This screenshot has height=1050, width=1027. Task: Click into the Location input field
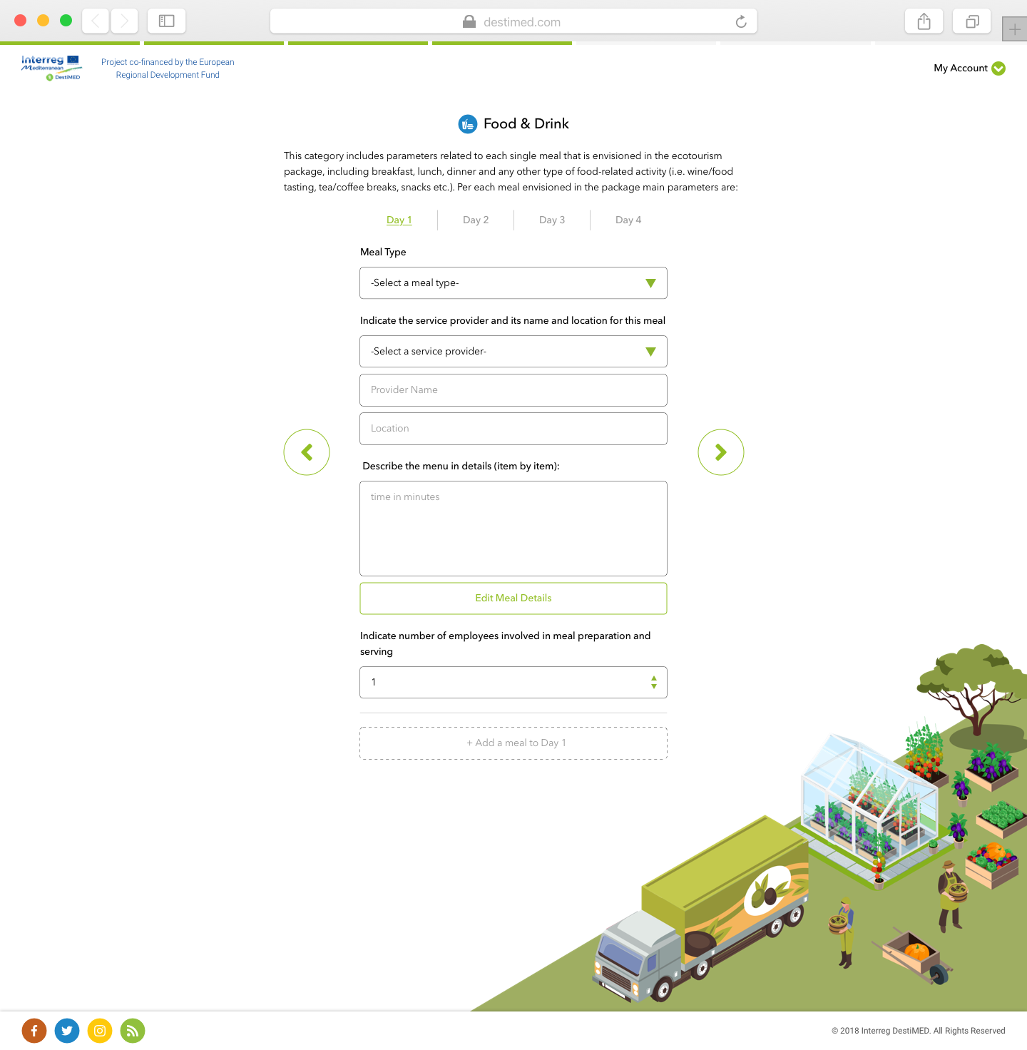(513, 429)
